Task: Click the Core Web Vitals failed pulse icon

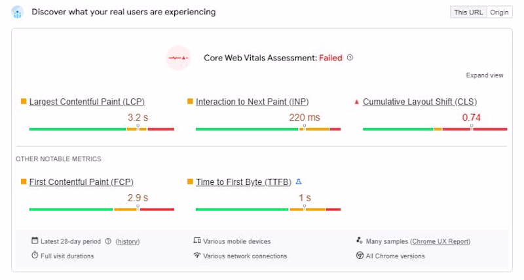Action: coord(178,58)
